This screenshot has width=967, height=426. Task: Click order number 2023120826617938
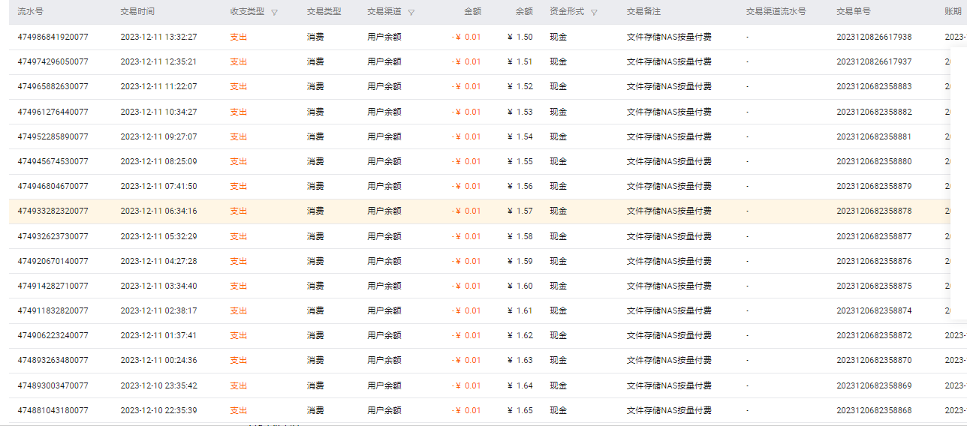(874, 37)
